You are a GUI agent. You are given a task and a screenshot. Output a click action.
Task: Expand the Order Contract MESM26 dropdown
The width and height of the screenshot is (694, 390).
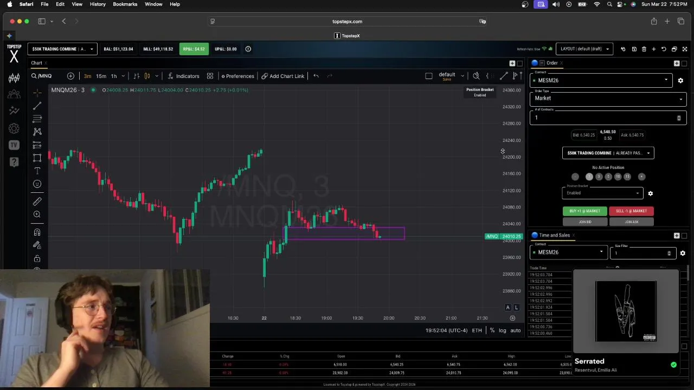(x=601, y=80)
